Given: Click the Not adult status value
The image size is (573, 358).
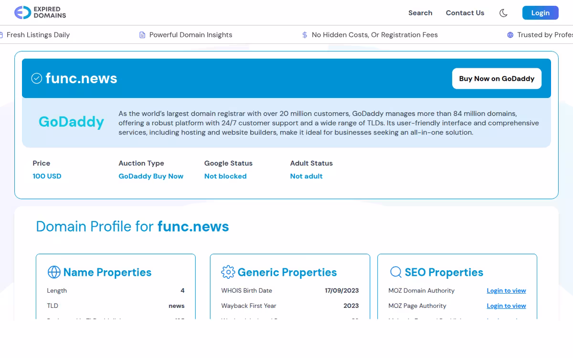Looking at the screenshot, I should 306,176.
